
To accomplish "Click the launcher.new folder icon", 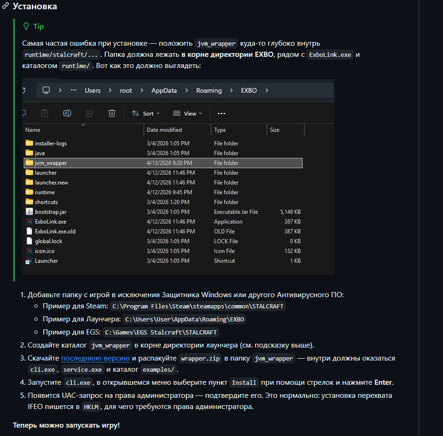I will pyautogui.click(x=29, y=182).
